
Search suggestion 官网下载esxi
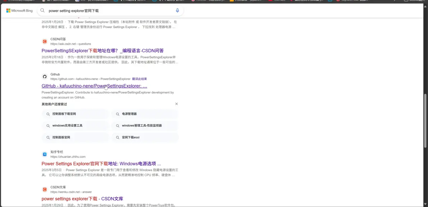tap(145, 137)
